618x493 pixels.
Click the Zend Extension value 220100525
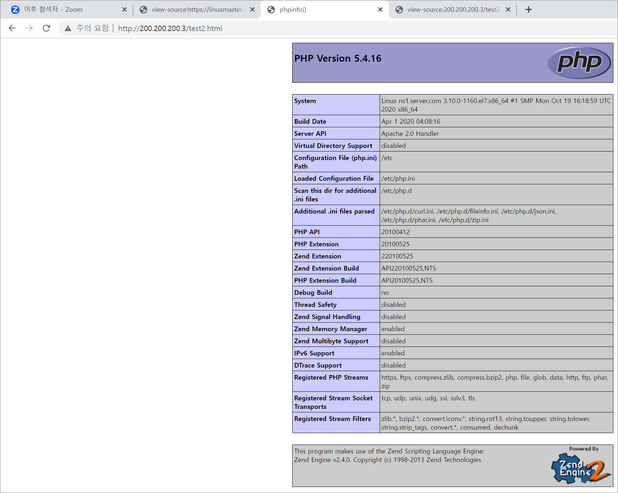point(397,256)
